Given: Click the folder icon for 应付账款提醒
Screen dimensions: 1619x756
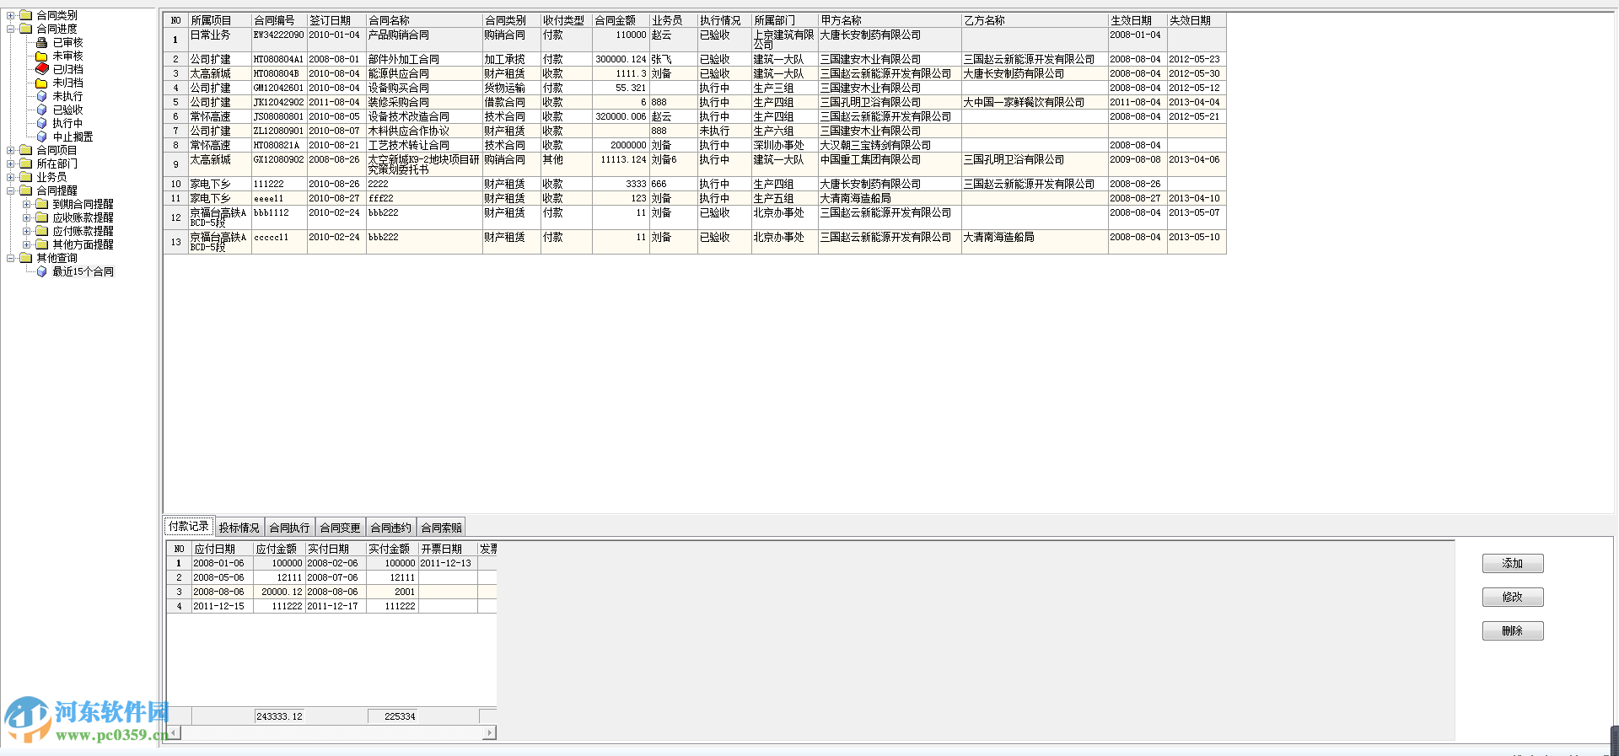Looking at the screenshot, I should pyautogui.click(x=41, y=231).
